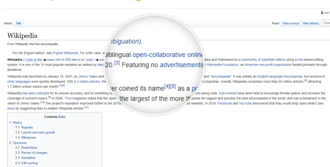Go to the Openness section
Screen dimensions: 330x167
coord(20,143)
